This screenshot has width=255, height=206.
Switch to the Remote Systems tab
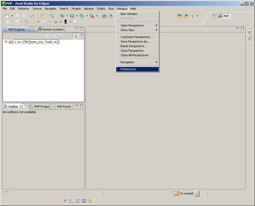pos(51,29)
